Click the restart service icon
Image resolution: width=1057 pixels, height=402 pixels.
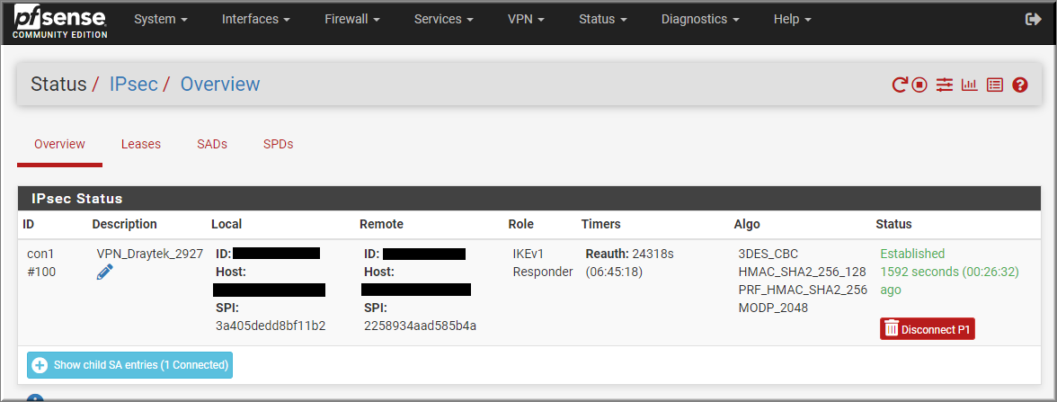click(x=899, y=85)
